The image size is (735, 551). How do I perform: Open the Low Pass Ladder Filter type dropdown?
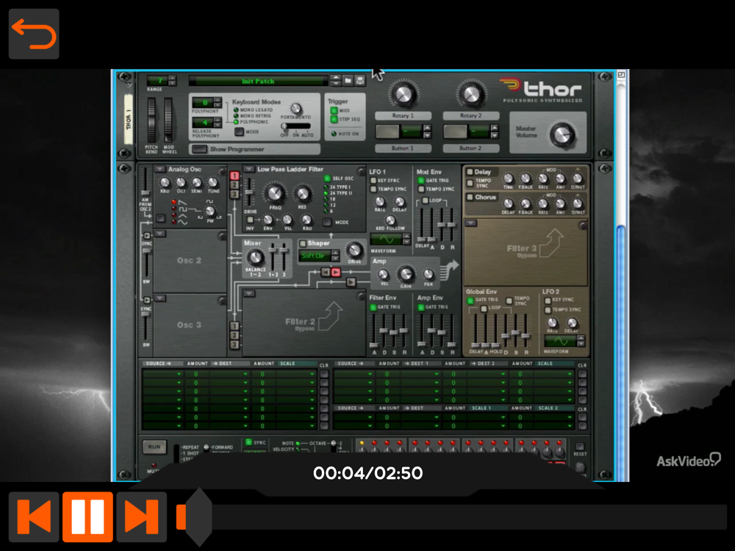point(248,169)
